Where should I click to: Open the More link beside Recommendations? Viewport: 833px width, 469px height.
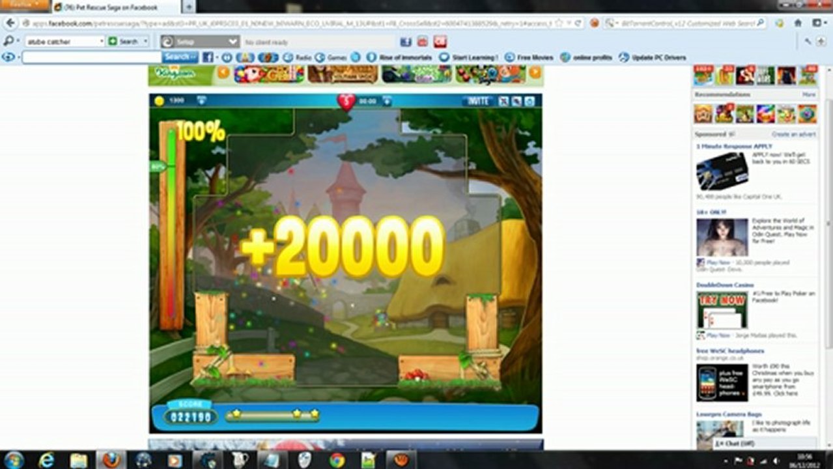(809, 94)
